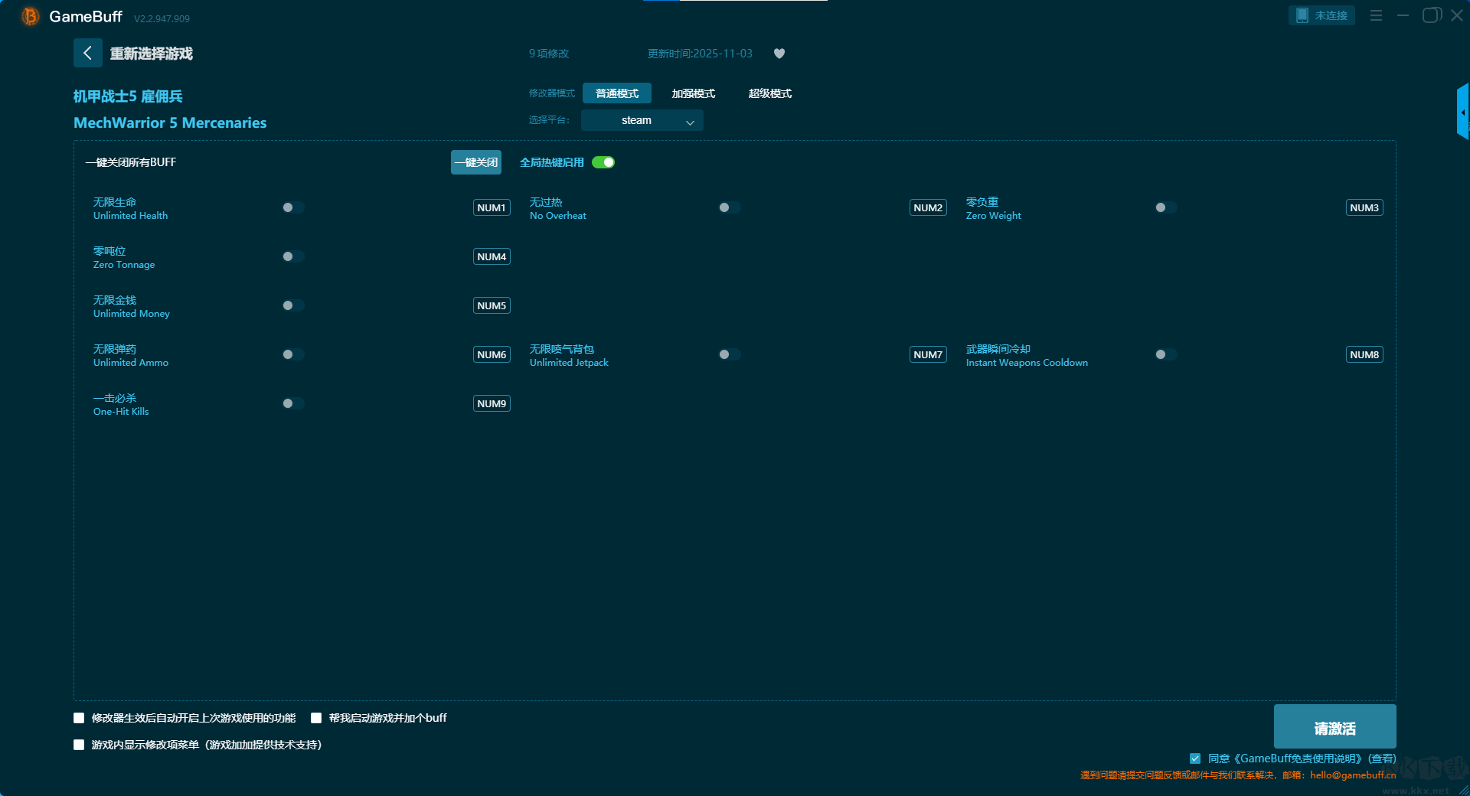The image size is (1470, 796).
Task: Check the in-game cheat menu checkbox
Action: (x=79, y=745)
